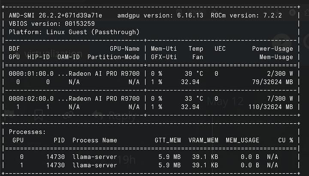Click the 'Fan' column header

[x=198, y=57]
